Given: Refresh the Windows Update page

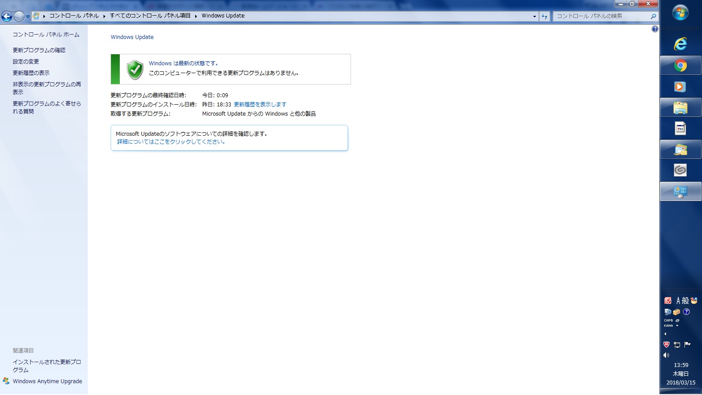Looking at the screenshot, I should 544,16.
